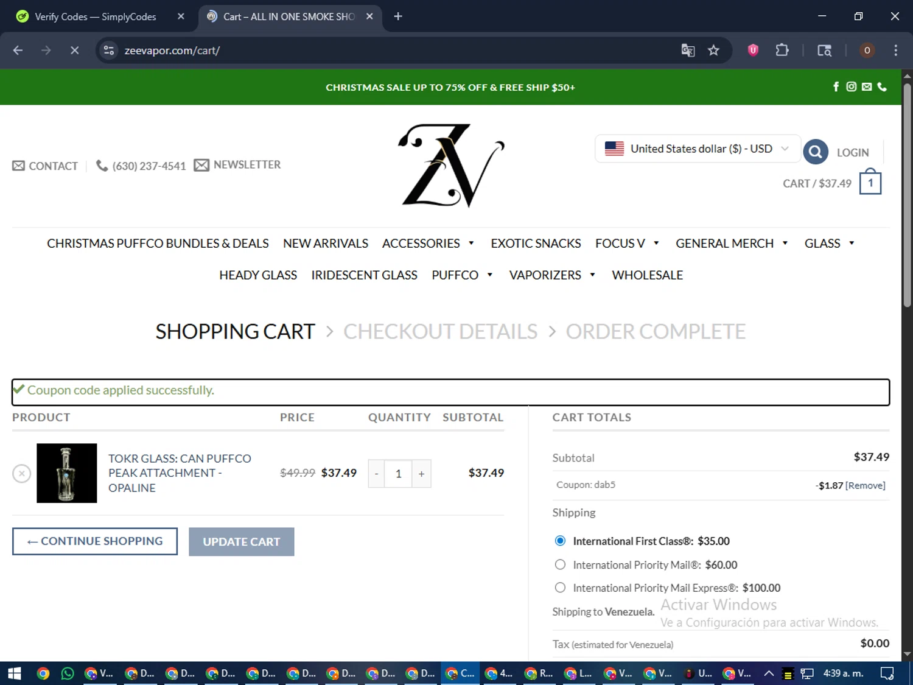913x685 pixels.
Task: View site information icon in address bar
Action: (109, 50)
